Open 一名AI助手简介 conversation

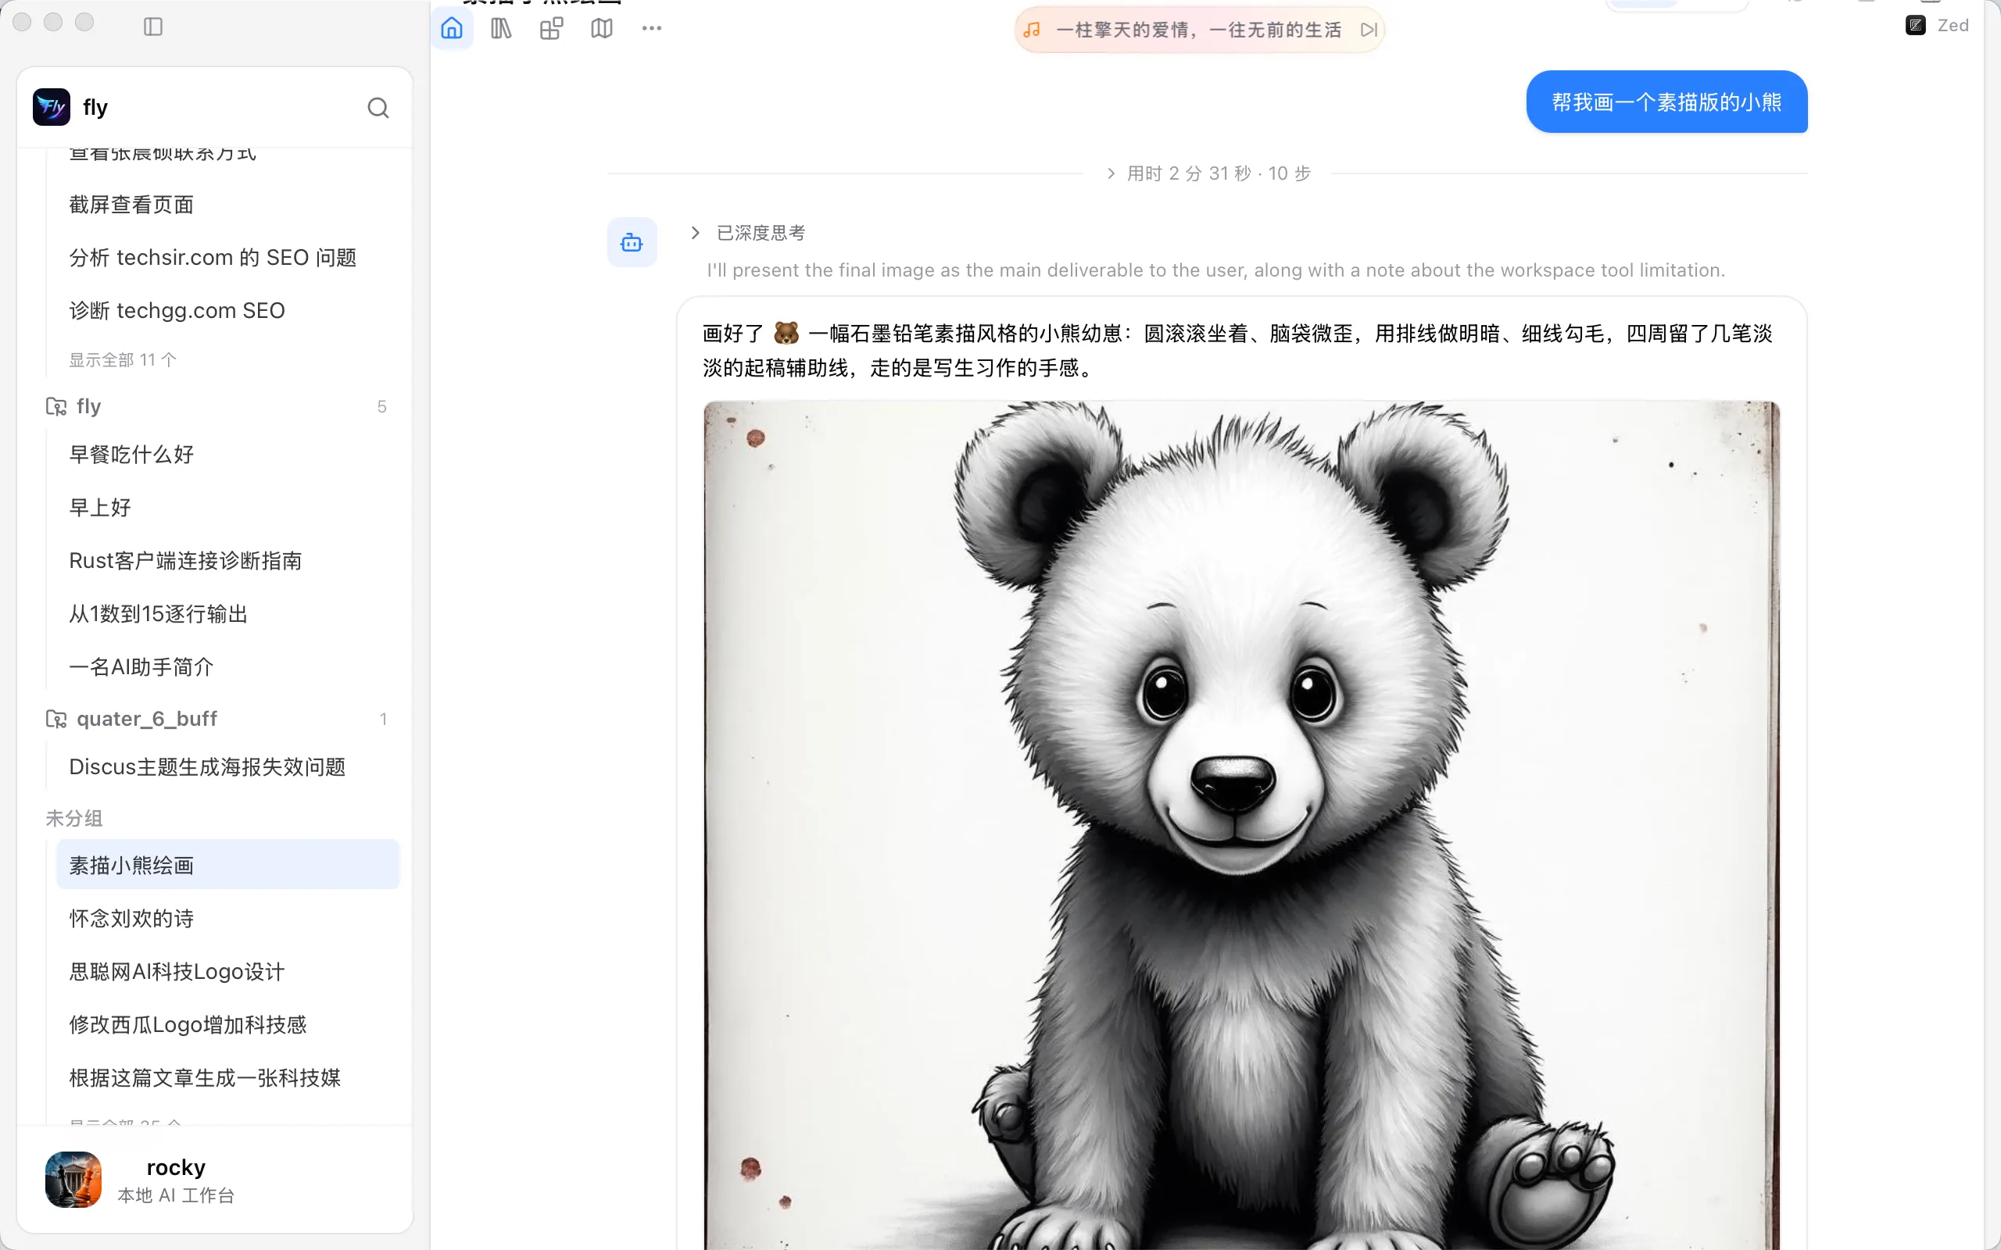pos(227,667)
